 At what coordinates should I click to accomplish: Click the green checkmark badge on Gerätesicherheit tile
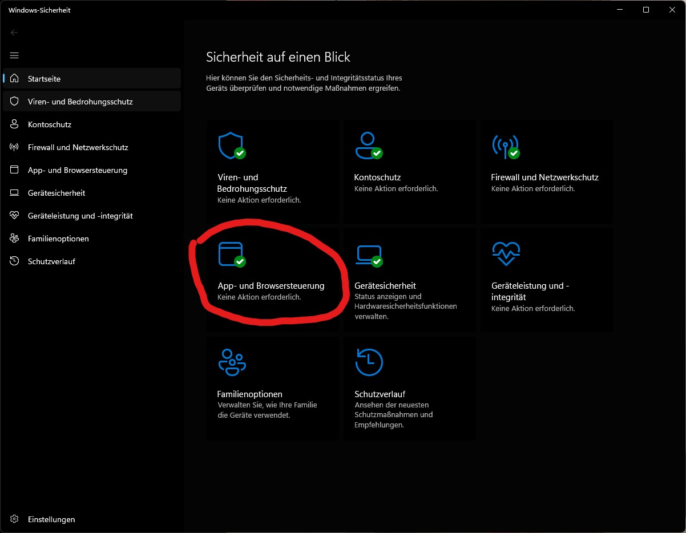click(x=377, y=261)
